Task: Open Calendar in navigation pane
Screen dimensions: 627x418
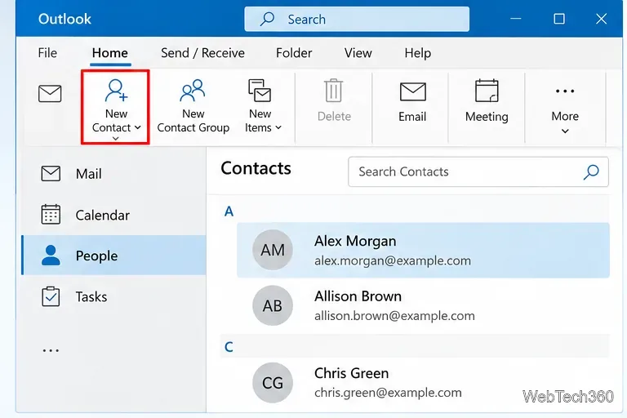Action: (114, 216)
